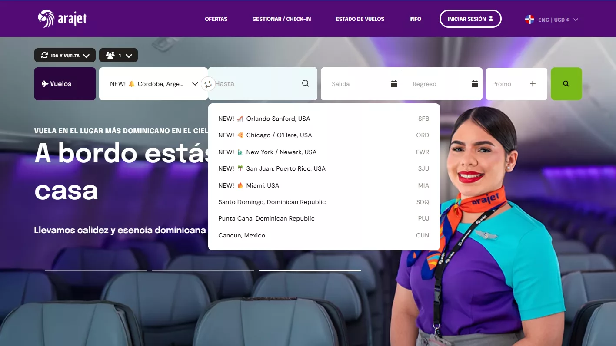
Task: Swap origin and destination airports
Action: coord(208,84)
